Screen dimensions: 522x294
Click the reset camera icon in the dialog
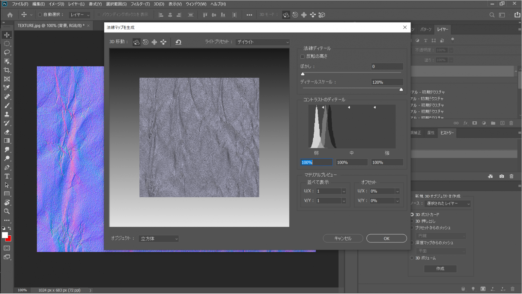tap(178, 42)
